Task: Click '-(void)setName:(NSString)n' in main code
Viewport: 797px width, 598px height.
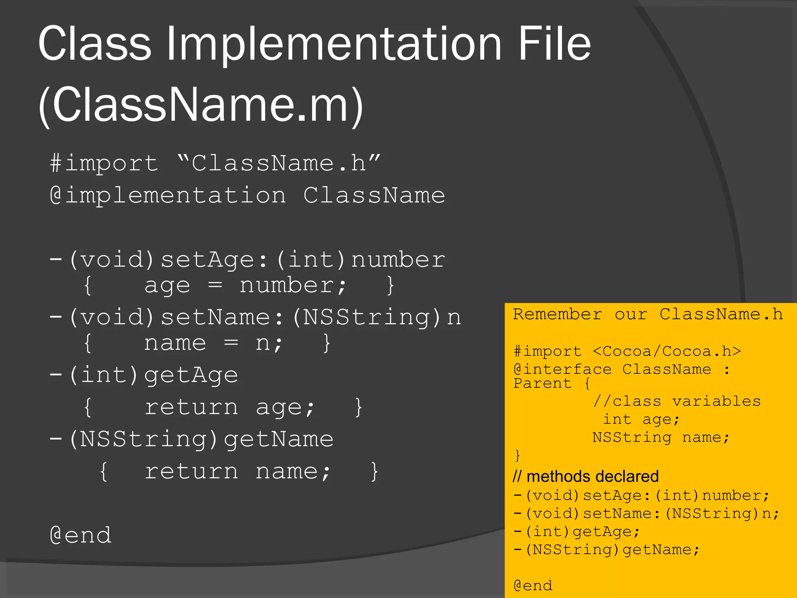Action: click(x=256, y=317)
